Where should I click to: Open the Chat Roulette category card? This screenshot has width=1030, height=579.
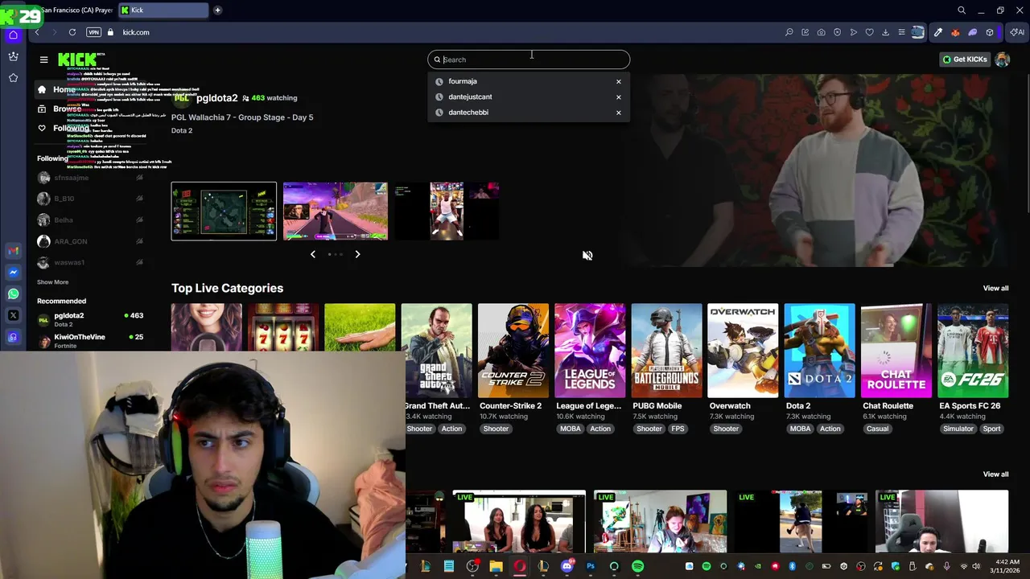click(x=896, y=351)
